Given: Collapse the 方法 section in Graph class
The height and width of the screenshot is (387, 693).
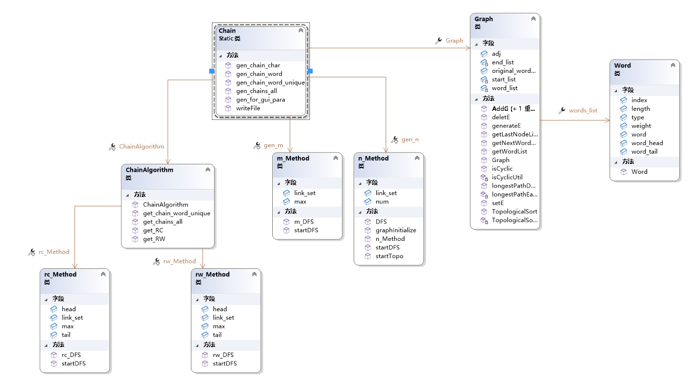Looking at the screenshot, I should click(476, 99).
